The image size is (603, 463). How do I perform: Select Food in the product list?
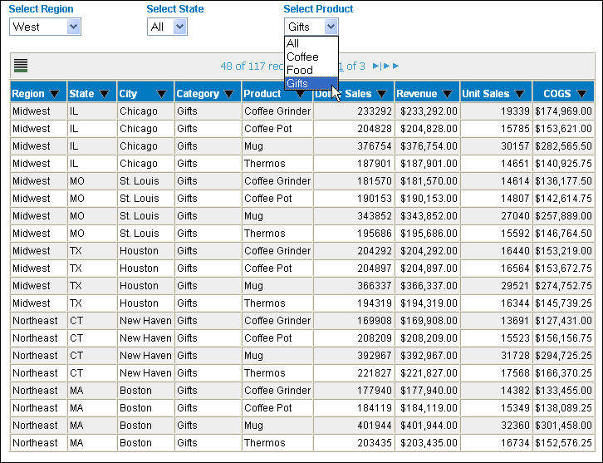click(x=299, y=70)
